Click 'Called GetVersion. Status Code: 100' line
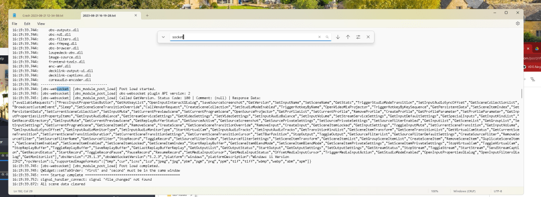The width and height of the screenshot is (541, 197). point(137,97)
